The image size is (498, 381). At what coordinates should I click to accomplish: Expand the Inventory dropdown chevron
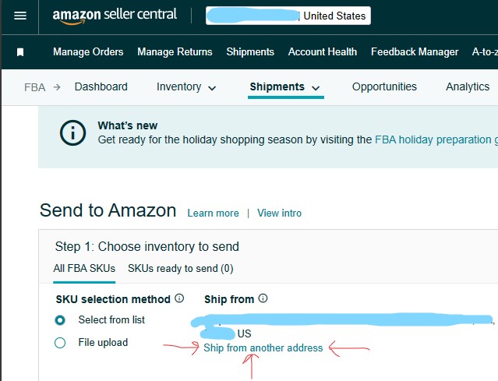tap(212, 88)
